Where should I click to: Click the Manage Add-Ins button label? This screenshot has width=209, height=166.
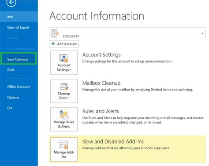64,155
